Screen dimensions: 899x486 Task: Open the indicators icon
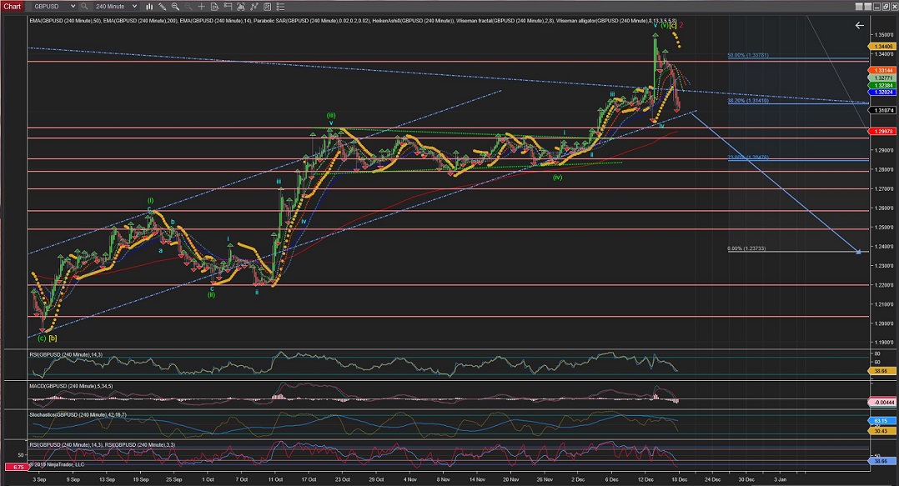pyautogui.click(x=254, y=7)
